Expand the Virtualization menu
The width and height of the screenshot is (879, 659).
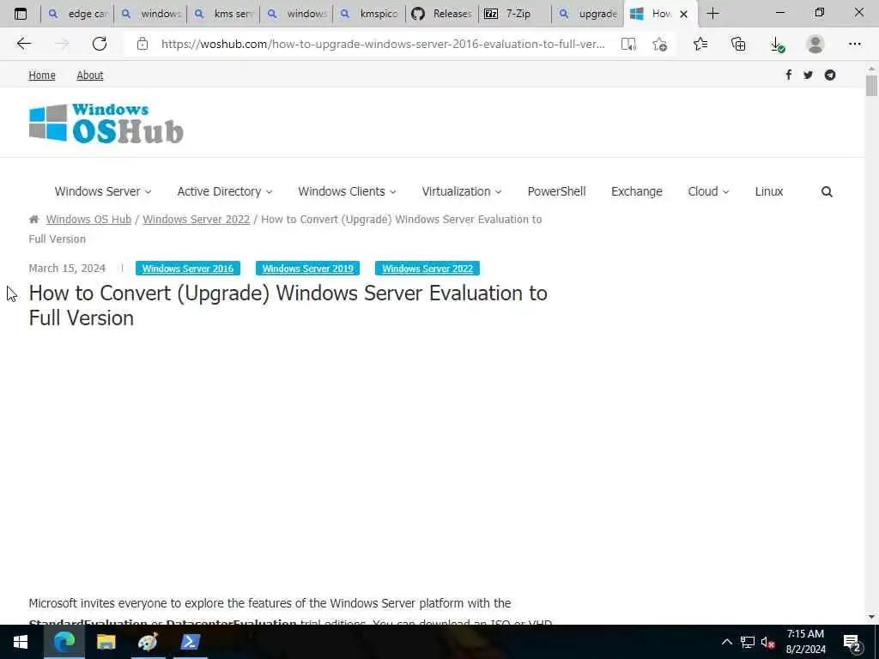[x=461, y=191]
